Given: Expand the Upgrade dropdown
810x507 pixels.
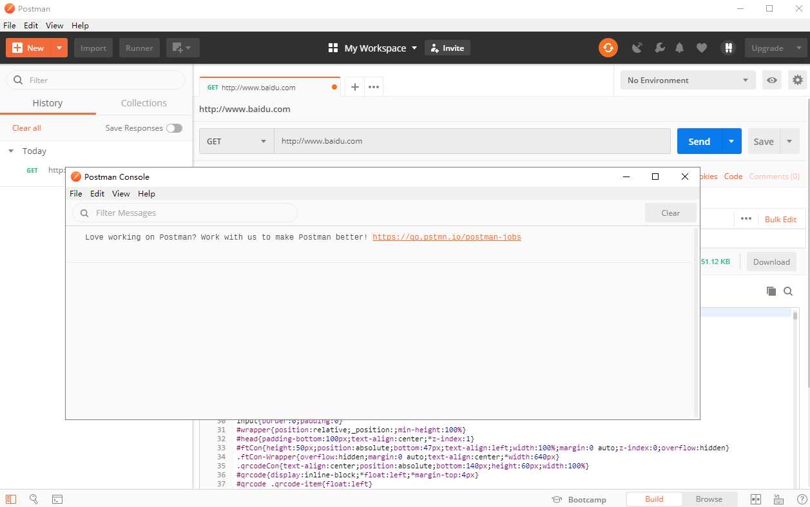Looking at the screenshot, I should tap(799, 48).
